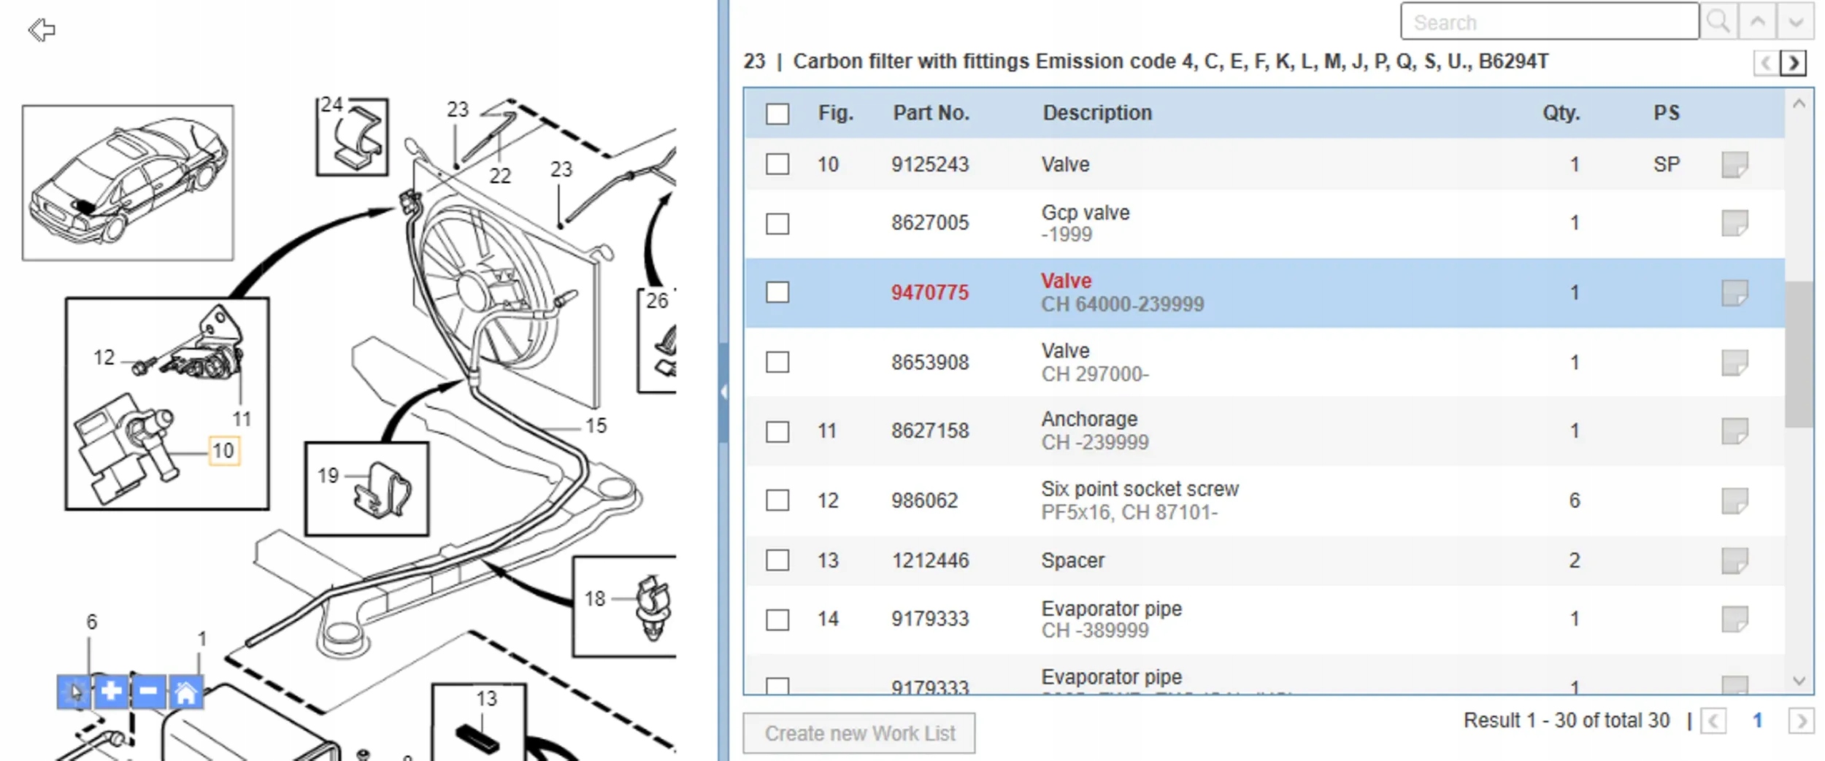Open note icon for Valve 9125243
Screen dimensions: 1825x761
1734,164
